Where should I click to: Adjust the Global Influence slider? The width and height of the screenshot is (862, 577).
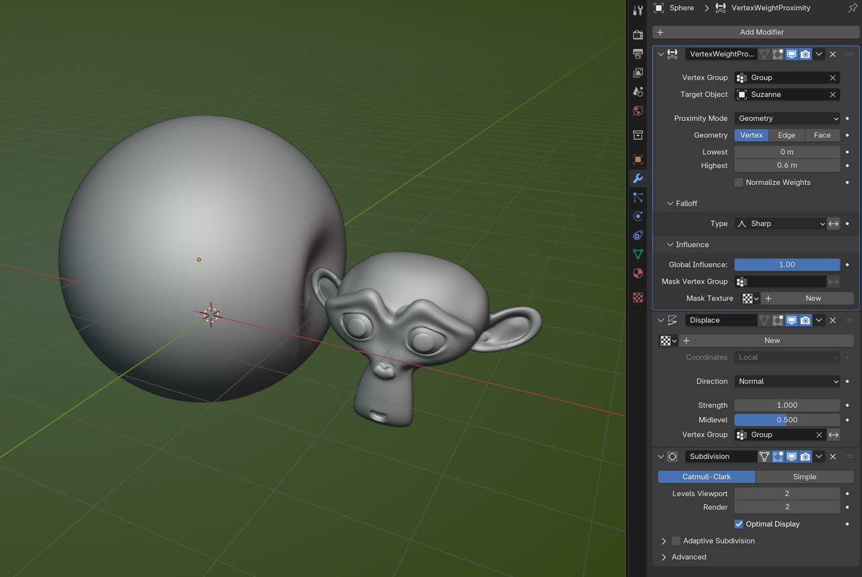[x=787, y=264]
